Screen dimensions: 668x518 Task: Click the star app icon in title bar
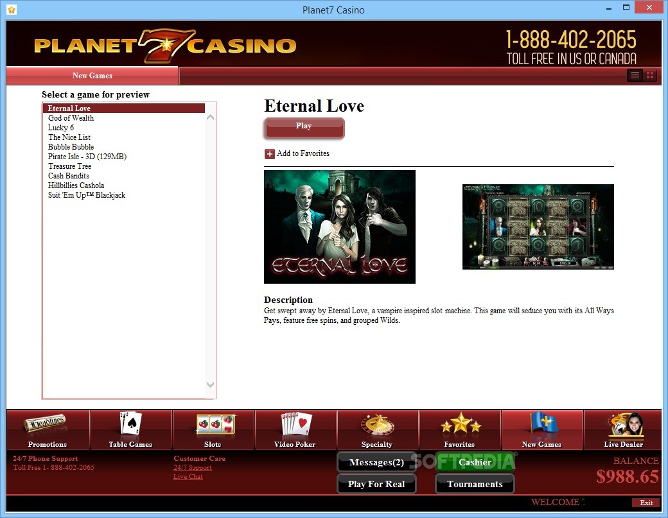pyautogui.click(x=12, y=10)
